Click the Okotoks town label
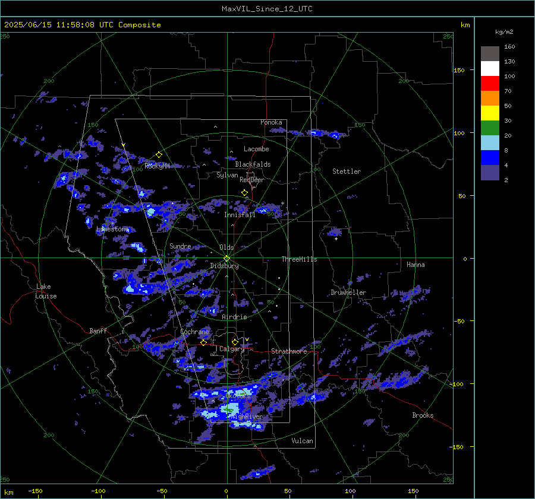The height and width of the screenshot is (499, 535). click(238, 396)
